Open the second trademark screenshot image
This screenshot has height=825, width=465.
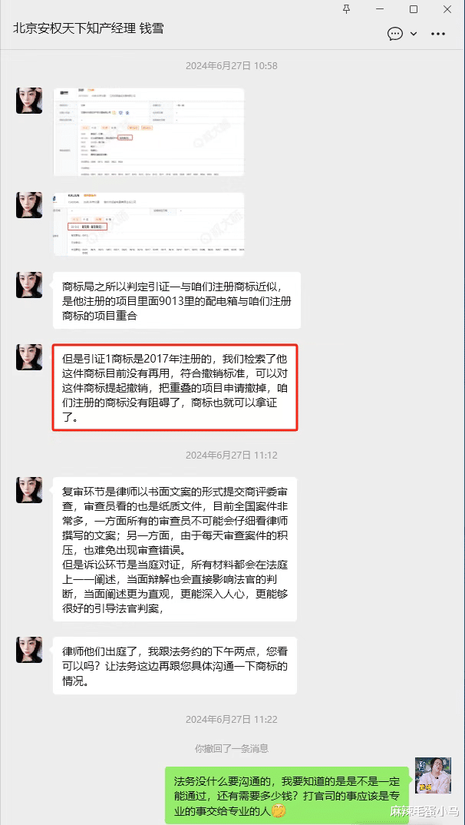pos(149,224)
